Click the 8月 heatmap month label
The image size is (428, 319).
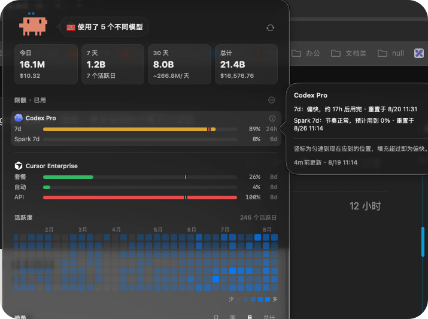[267, 229]
